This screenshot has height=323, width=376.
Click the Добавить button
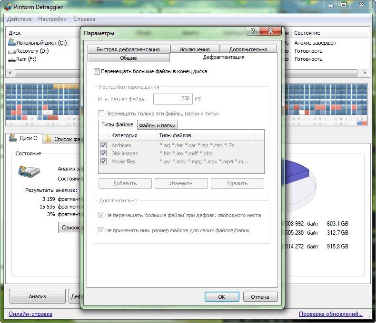pos(125,183)
